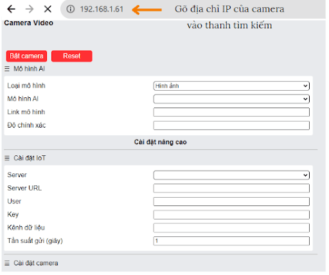
Task: Toggle the Cài đặt IoT section icon
Action: click(7, 158)
